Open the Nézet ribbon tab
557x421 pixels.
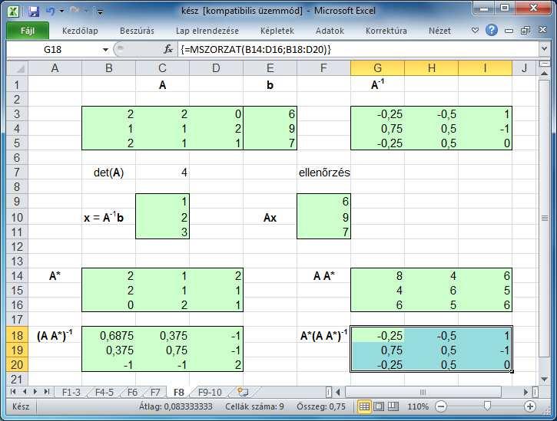[x=439, y=31]
